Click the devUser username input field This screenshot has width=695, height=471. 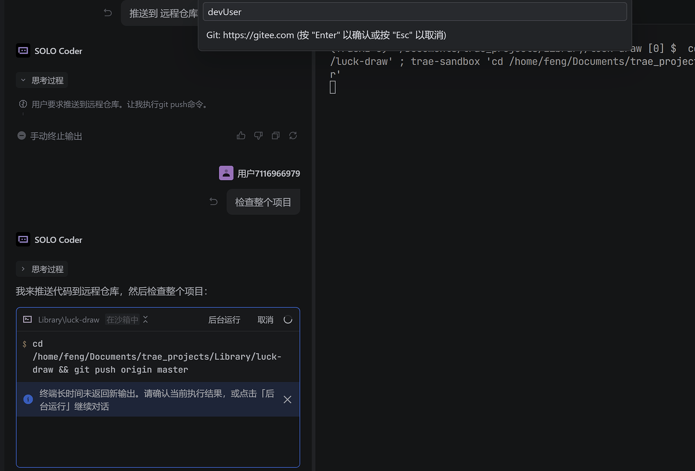coord(415,12)
